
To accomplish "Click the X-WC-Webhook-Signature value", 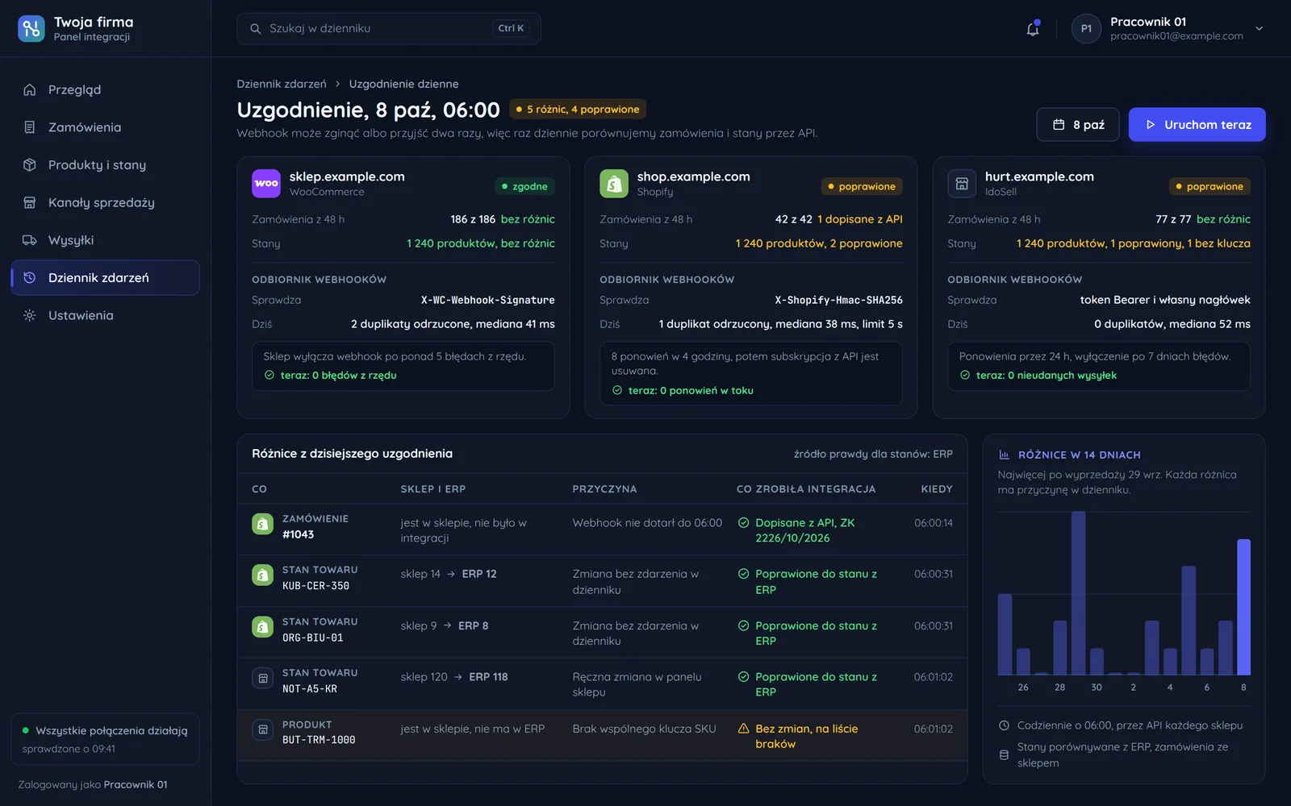I will [488, 300].
